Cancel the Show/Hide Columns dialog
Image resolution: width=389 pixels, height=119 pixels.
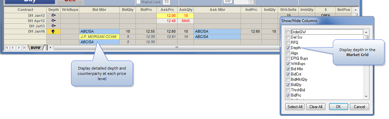359,107
